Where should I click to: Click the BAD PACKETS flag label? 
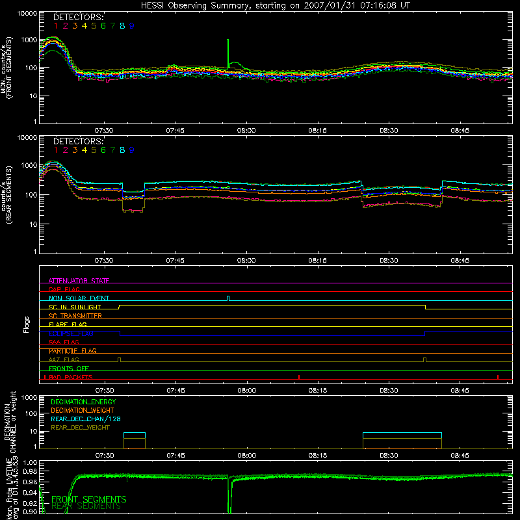click(71, 377)
